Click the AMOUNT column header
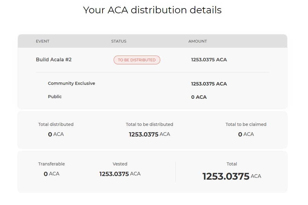This screenshot has height=205, width=308. click(198, 41)
